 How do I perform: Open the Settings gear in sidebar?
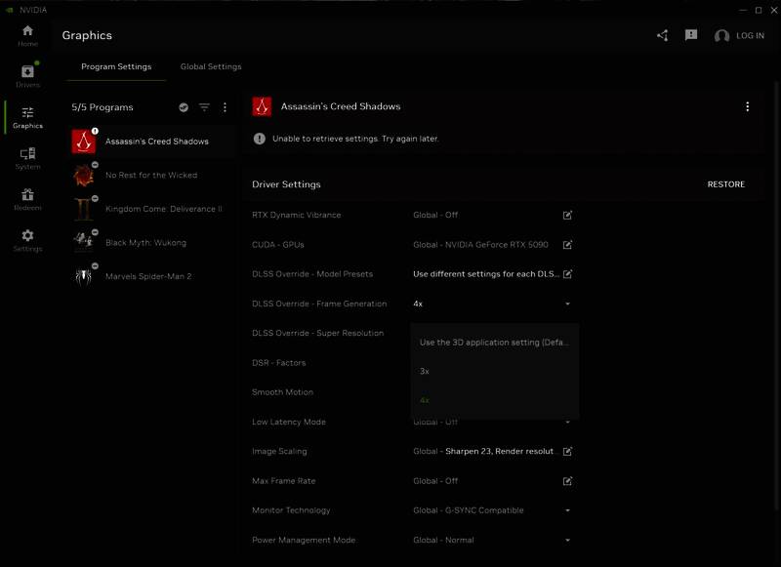coord(27,240)
